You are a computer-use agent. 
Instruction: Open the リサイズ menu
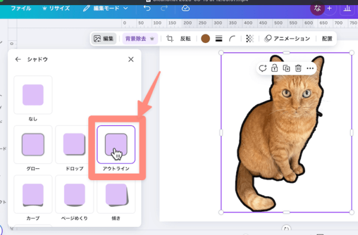click(56, 8)
